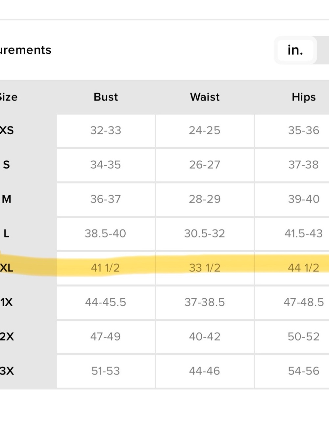Select the Bust column header
The height and width of the screenshot is (439, 329).
pos(106,97)
